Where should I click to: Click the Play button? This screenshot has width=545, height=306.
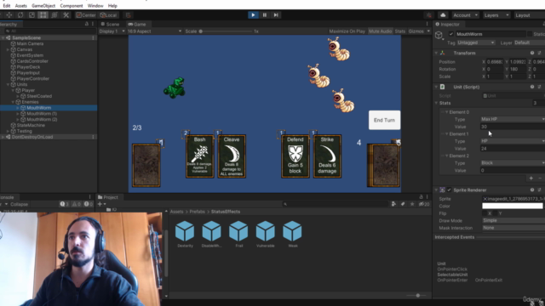tap(253, 15)
